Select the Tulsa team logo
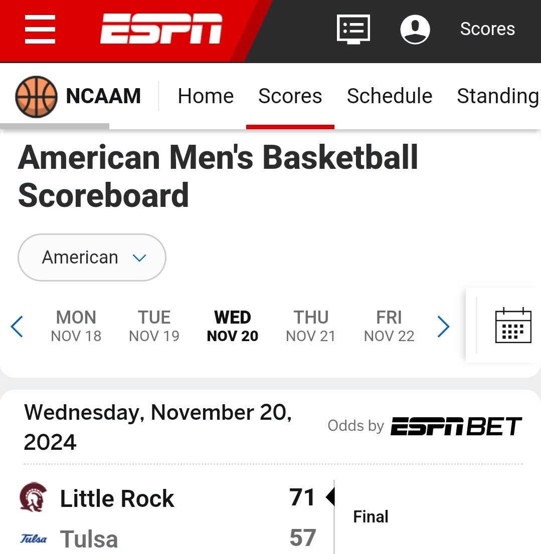This screenshot has height=554, width=541. pos(33,538)
